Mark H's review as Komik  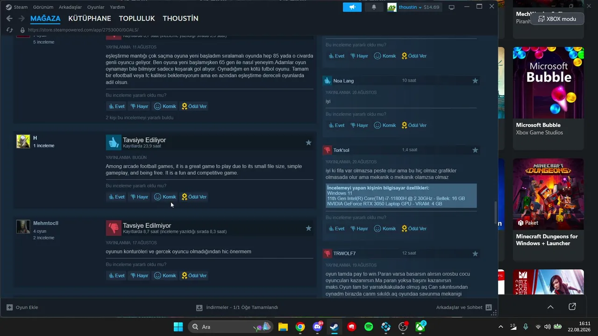(x=165, y=197)
